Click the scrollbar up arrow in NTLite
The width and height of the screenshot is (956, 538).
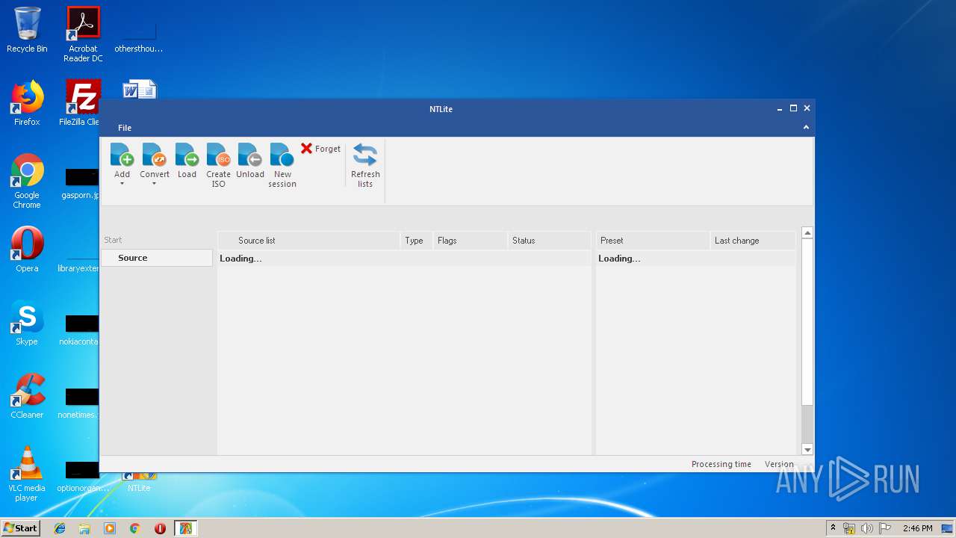(x=807, y=233)
